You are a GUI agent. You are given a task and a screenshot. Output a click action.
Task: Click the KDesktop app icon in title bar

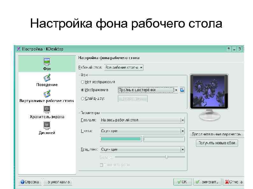pos(18,49)
